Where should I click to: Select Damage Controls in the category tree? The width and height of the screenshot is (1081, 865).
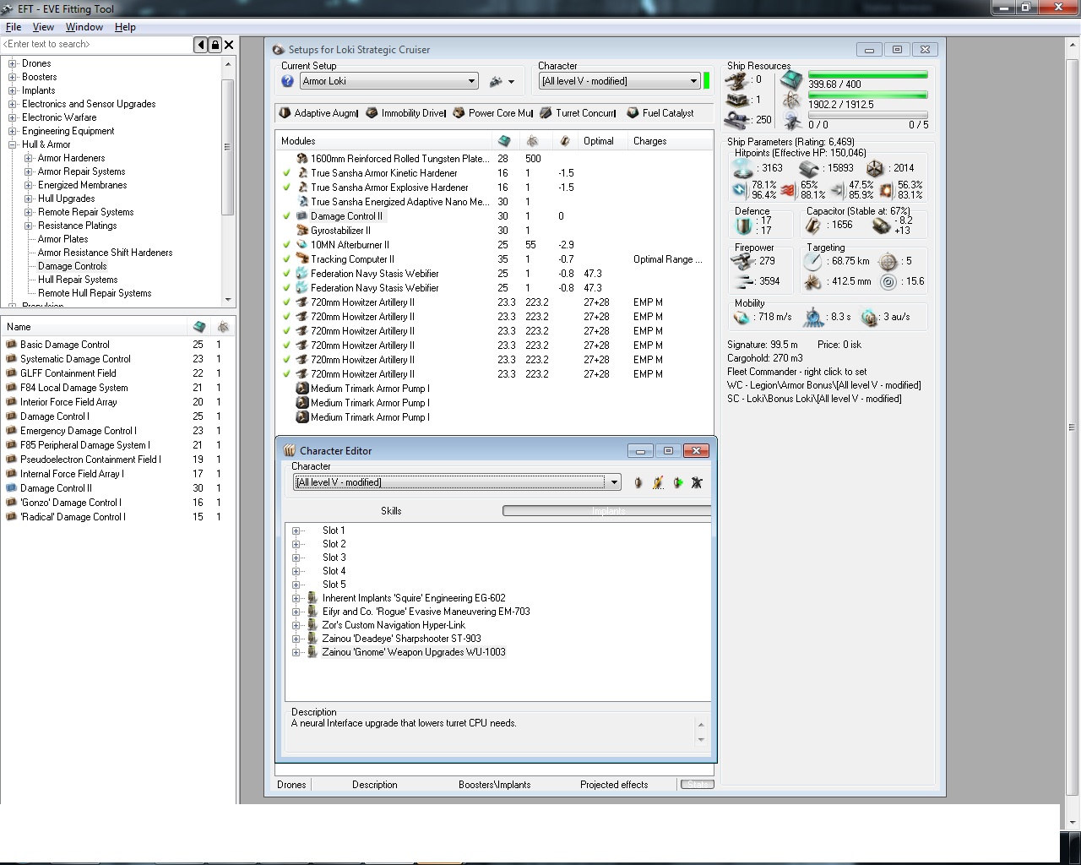coord(72,266)
